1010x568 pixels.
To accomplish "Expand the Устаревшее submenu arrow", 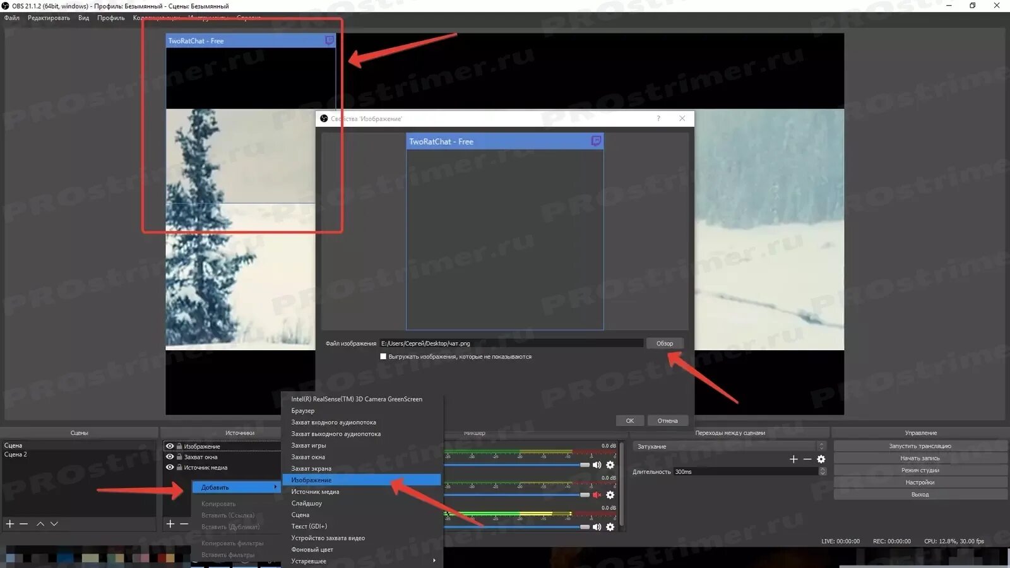I will 434,561.
